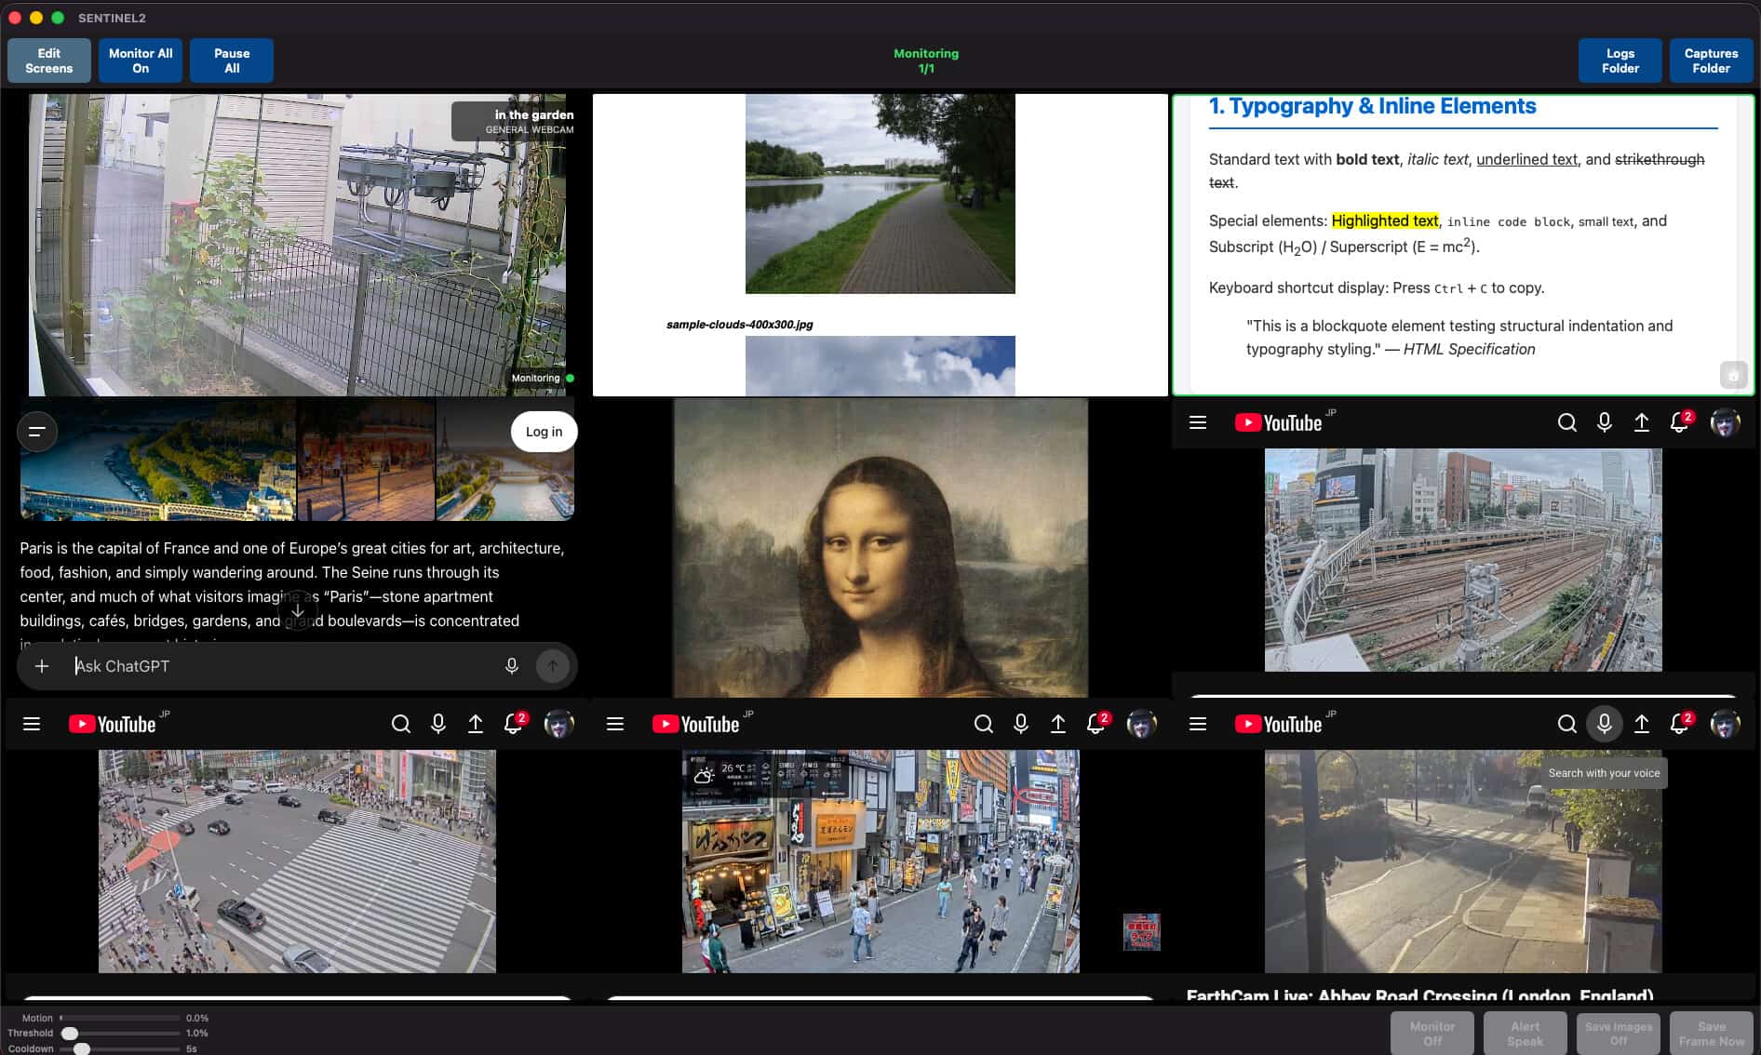The width and height of the screenshot is (1761, 1055).
Task: Toggle the Monitor All On button
Action: (x=141, y=60)
